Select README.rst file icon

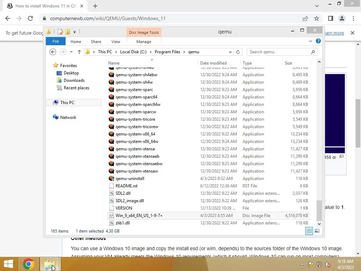(111, 186)
